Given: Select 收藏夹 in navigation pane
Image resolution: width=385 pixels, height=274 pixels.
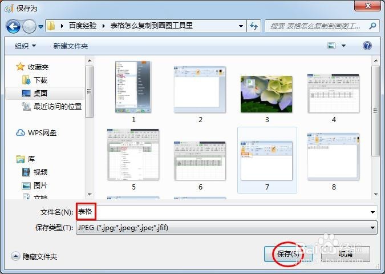Looking at the screenshot, I should [x=38, y=67].
